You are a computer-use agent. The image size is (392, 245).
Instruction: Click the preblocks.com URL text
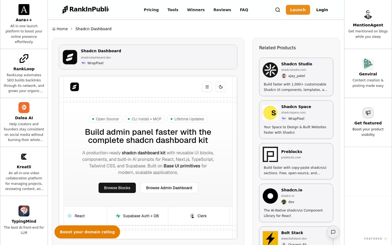[x=291, y=157]
